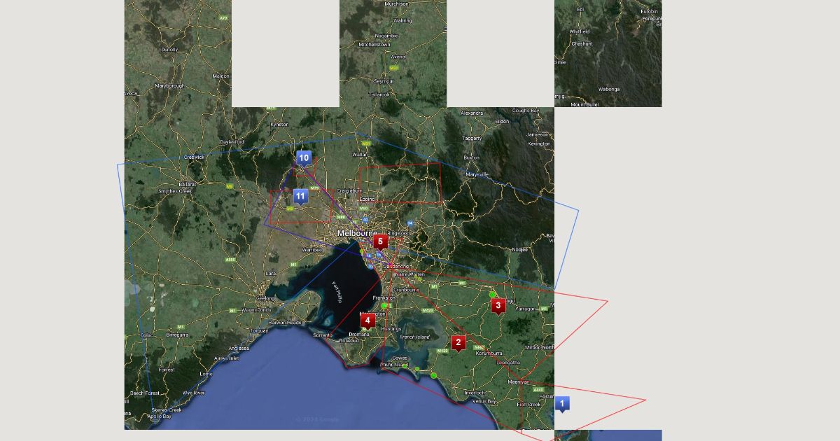This screenshot has width=840, height=441.
Task: Select red marker 3 near Yarragon
Action: 498,305
